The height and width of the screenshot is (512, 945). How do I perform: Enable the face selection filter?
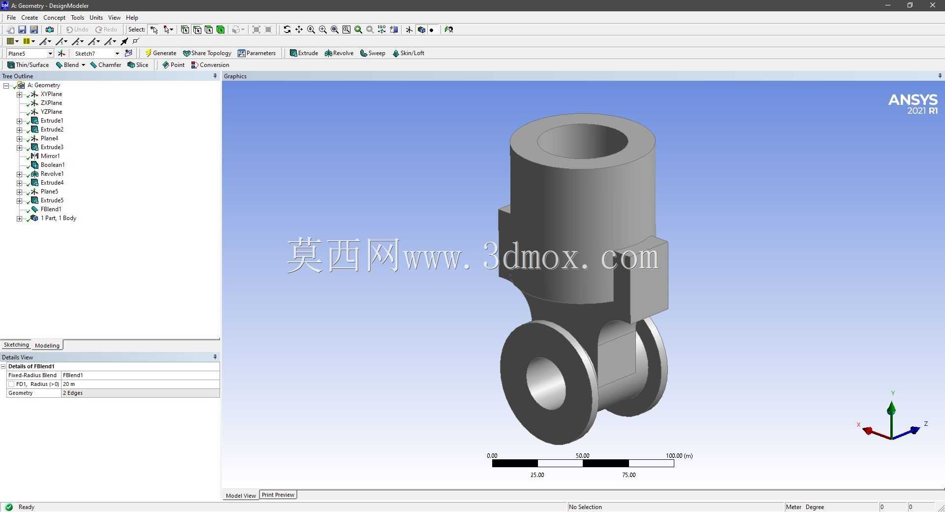point(209,30)
